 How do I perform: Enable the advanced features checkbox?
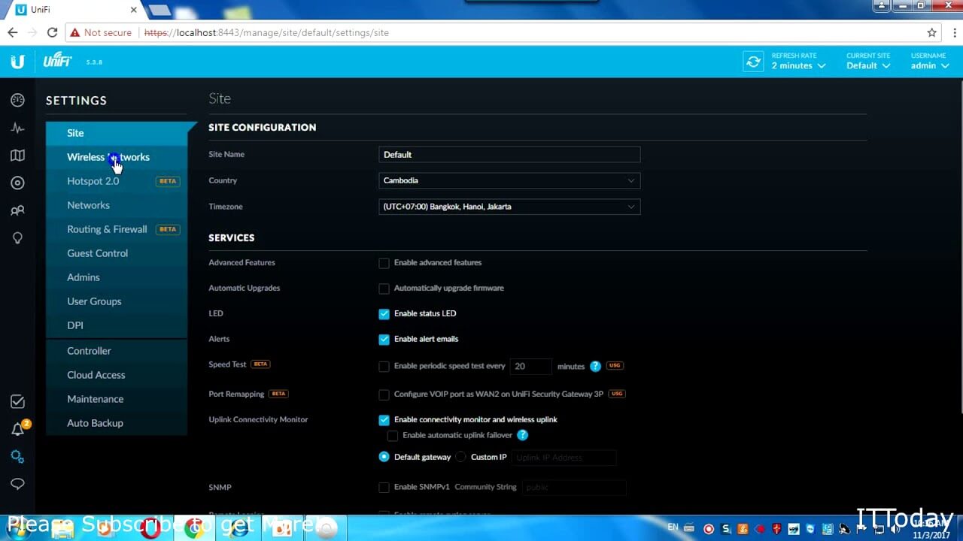click(x=384, y=263)
